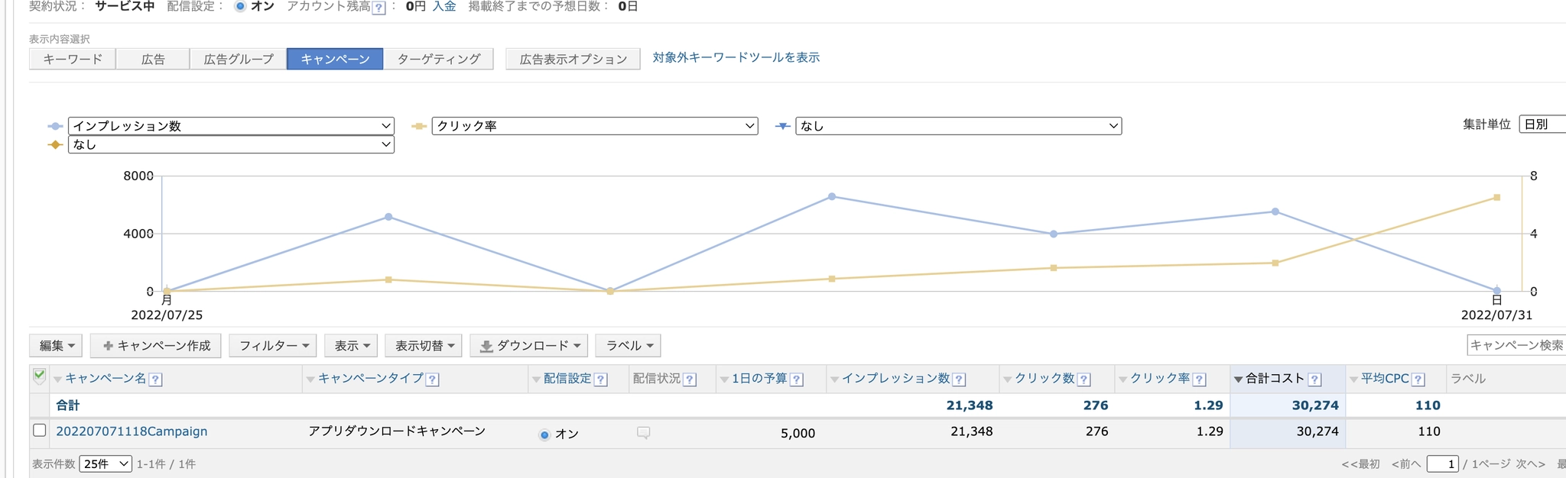Check the 202207071118Campaign row checkbox

[x=40, y=431]
